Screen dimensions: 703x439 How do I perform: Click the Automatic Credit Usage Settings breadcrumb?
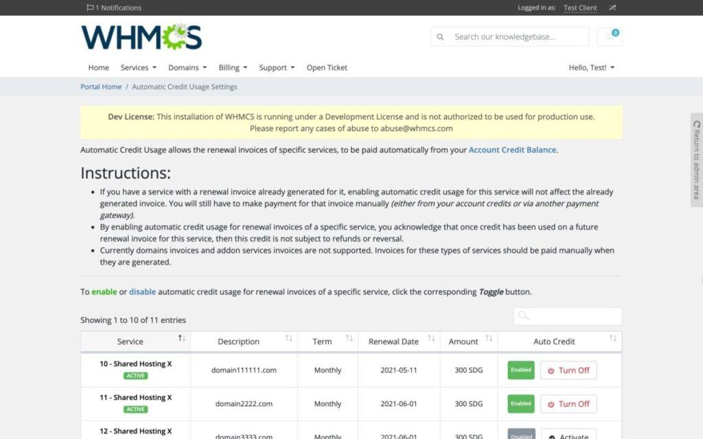(x=185, y=87)
